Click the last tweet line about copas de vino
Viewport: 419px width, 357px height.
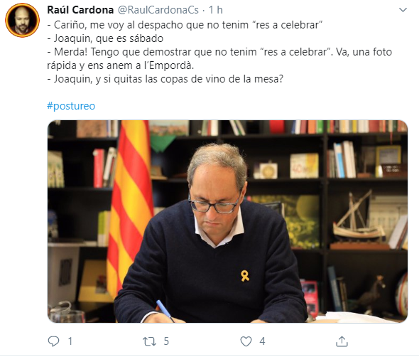(165, 79)
